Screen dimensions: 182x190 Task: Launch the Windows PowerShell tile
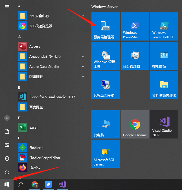pyautogui.click(x=135, y=26)
